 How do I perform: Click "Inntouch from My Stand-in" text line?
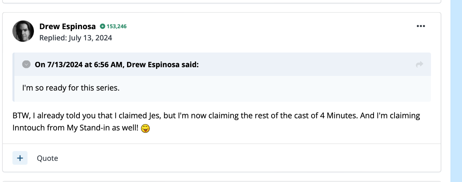click(x=75, y=128)
